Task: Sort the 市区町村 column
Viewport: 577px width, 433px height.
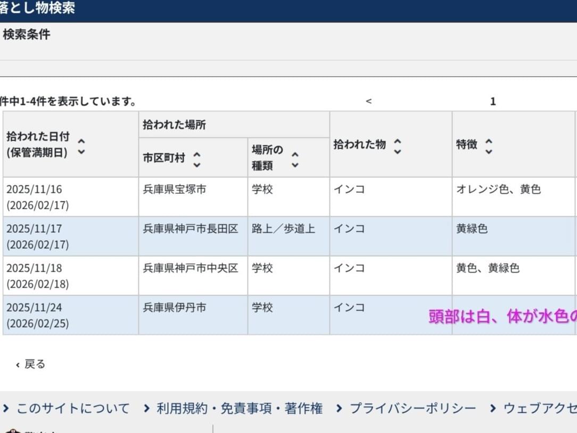Action: (x=196, y=159)
